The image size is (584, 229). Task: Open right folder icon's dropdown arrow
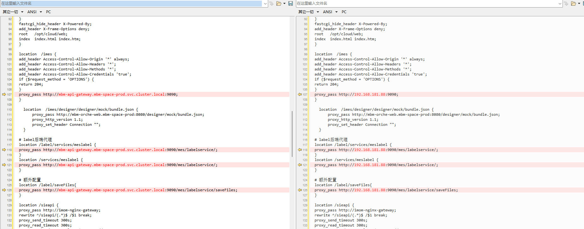[579, 3]
